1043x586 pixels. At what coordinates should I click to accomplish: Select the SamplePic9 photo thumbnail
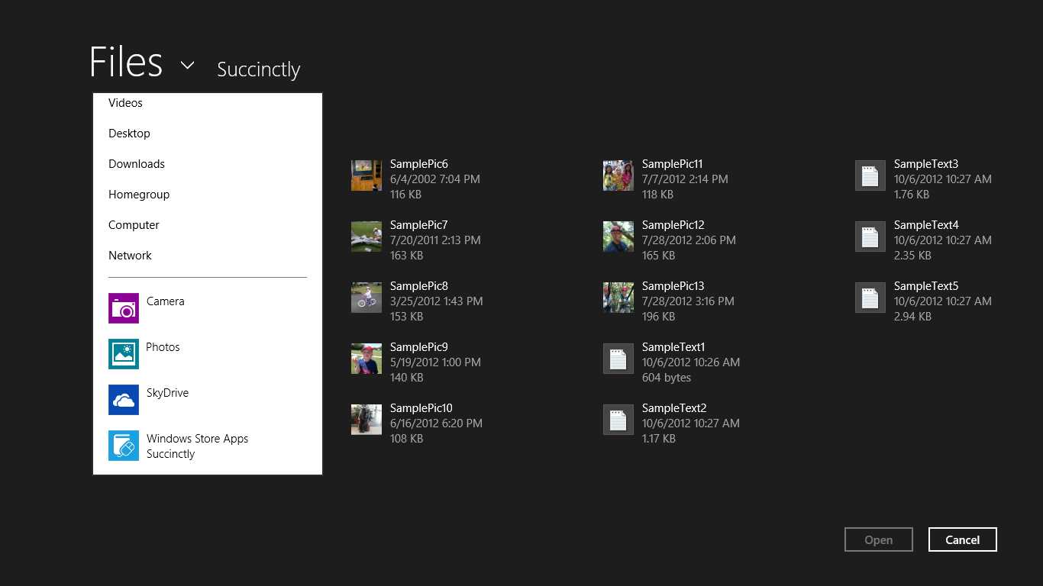tap(366, 359)
